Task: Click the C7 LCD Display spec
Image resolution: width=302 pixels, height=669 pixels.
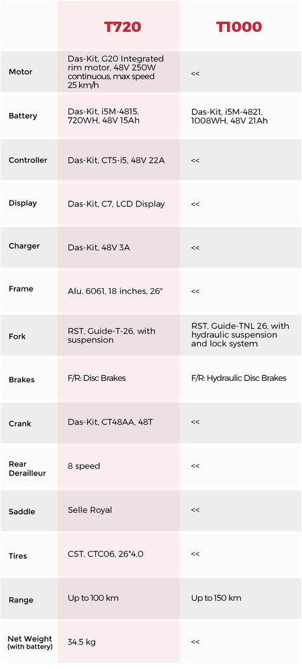Action: click(116, 204)
